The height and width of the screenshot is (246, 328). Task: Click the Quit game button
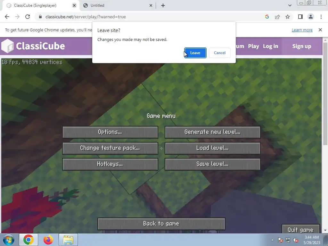301,229
